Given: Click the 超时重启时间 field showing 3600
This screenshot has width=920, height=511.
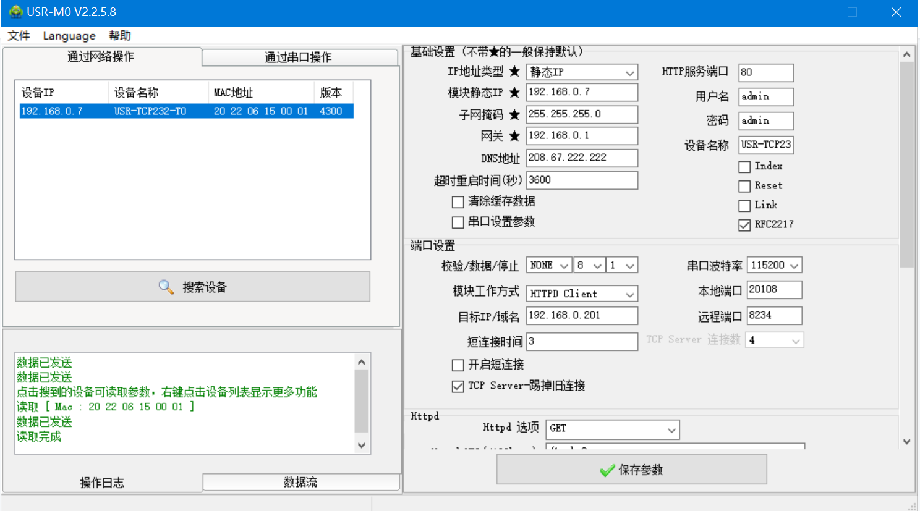Looking at the screenshot, I should 582,180.
